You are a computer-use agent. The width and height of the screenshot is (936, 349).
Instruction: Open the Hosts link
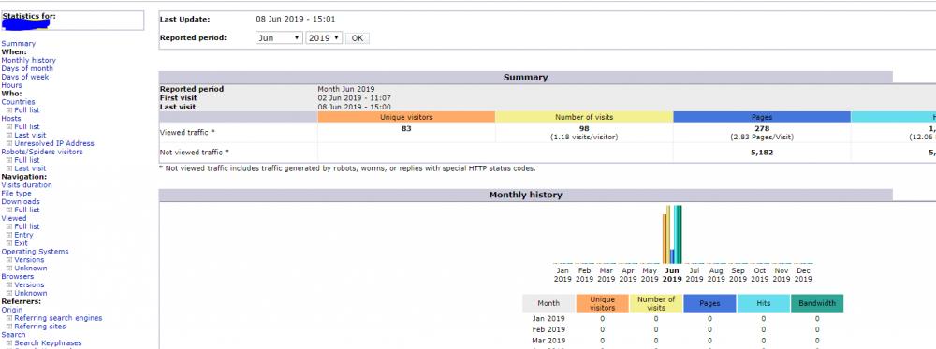(10, 119)
